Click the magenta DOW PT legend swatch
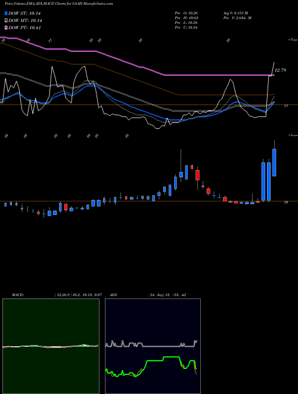 click(7, 27)
